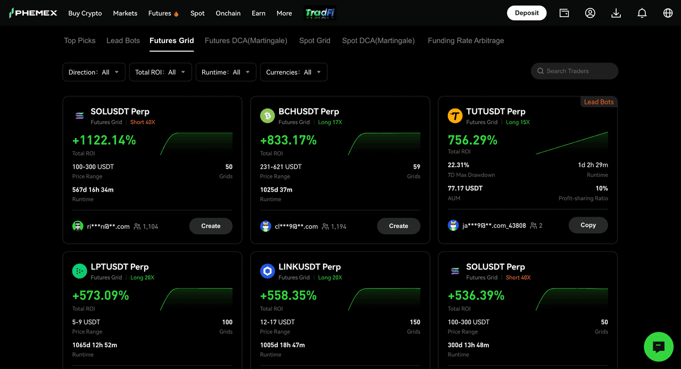This screenshot has width=681, height=369.
Task: Open the green live chat bubble
Action: click(659, 347)
